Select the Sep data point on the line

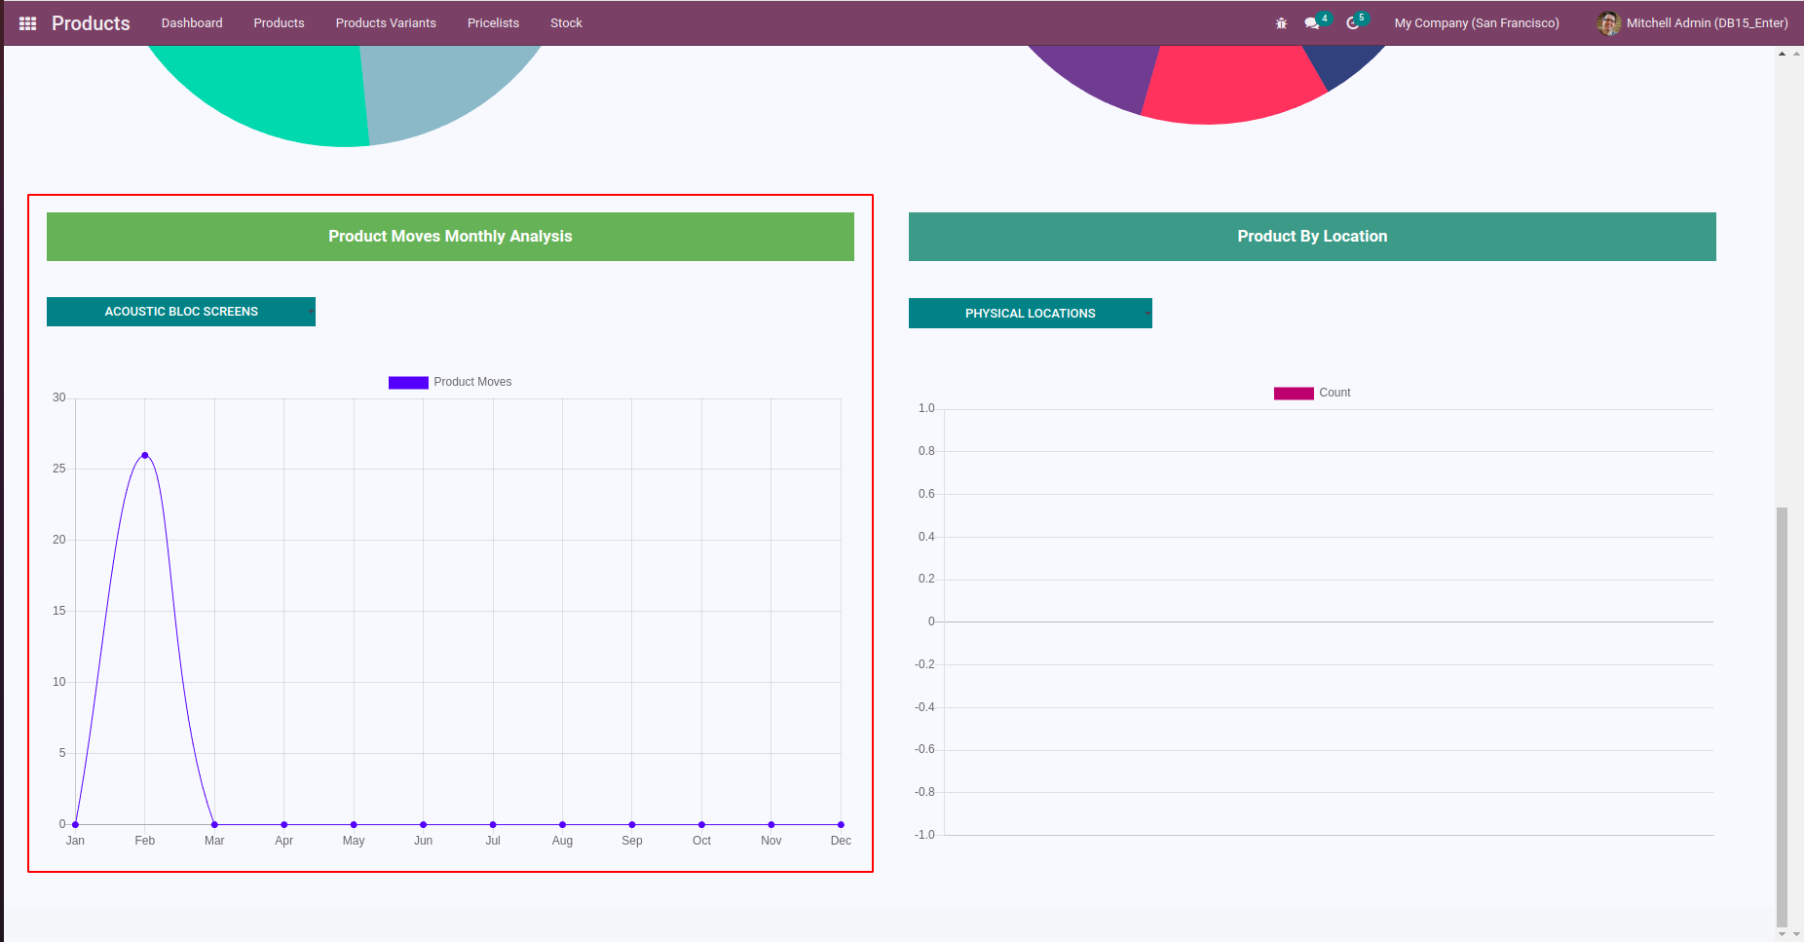tap(632, 824)
